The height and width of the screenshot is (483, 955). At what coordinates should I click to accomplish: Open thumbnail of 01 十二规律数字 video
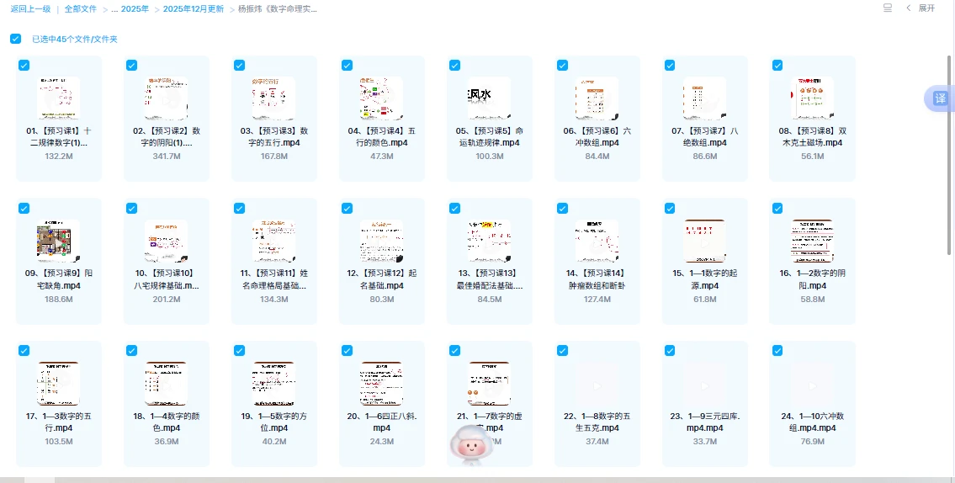58,98
